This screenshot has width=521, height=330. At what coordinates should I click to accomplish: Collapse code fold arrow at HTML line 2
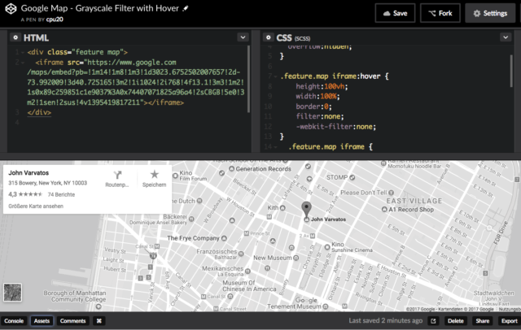pos(23,63)
